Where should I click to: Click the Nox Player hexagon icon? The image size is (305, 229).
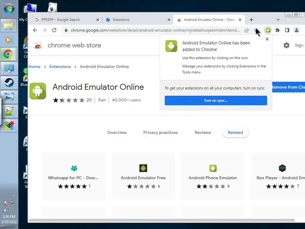click(x=282, y=168)
